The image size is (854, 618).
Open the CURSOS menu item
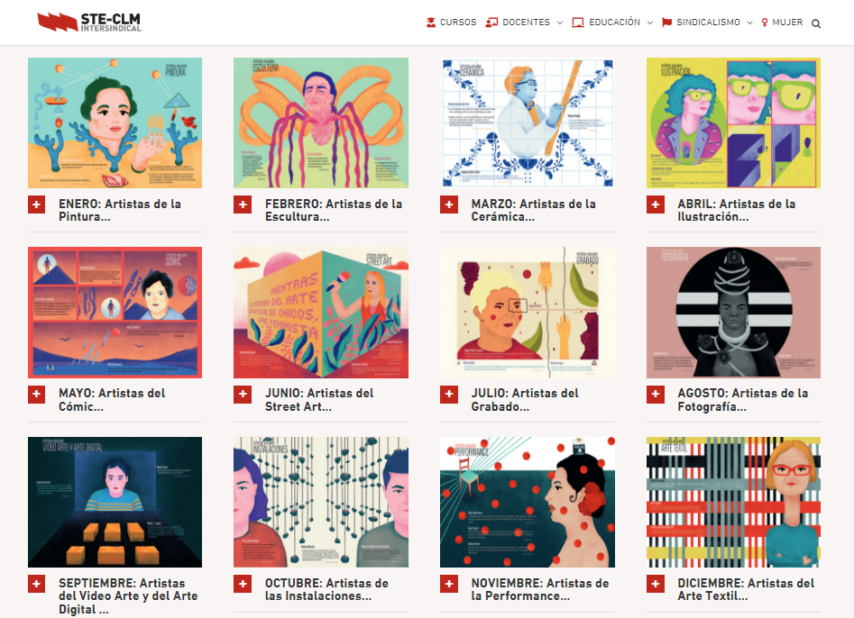click(x=452, y=23)
